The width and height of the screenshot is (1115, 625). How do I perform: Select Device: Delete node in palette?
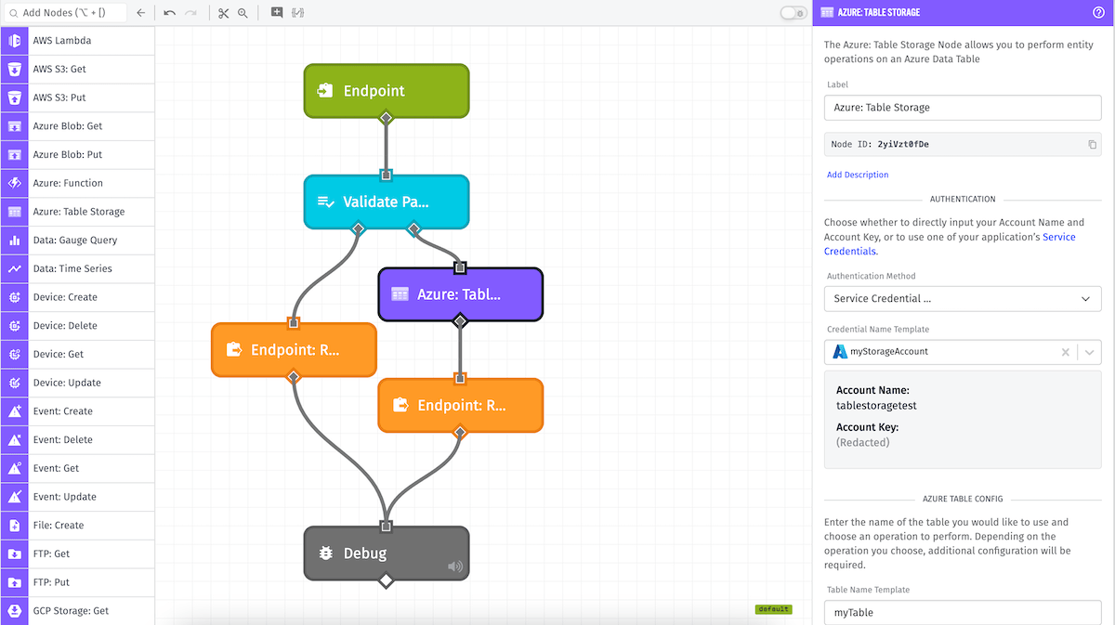(78, 325)
